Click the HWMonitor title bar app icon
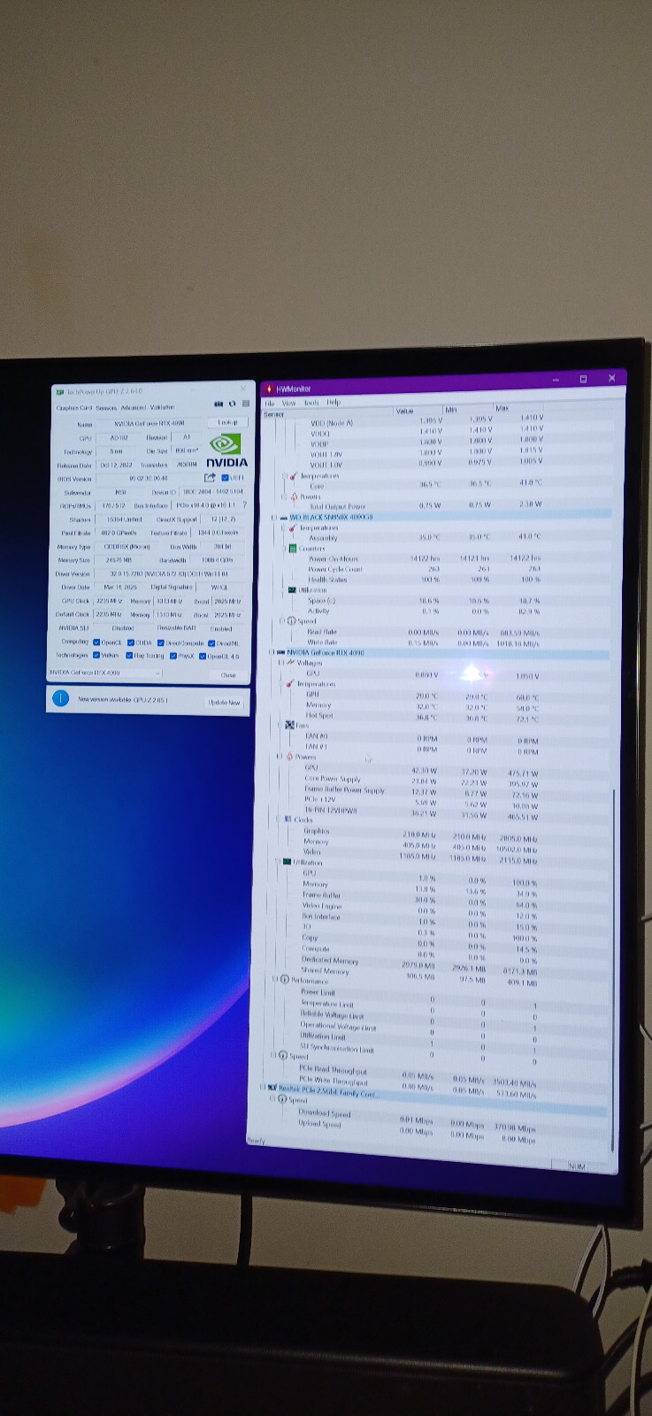 point(269,389)
